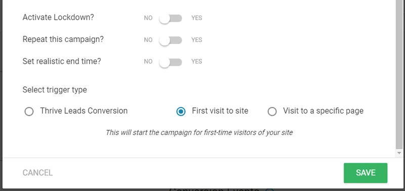
Task: Toggle the Activate Lockdown switch
Action: [171, 18]
